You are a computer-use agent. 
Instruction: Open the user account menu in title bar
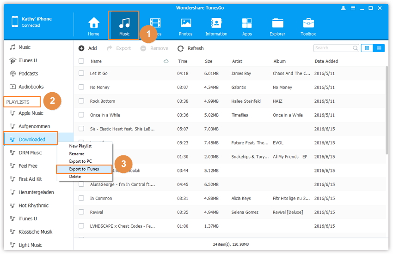pyautogui.click(x=344, y=8)
